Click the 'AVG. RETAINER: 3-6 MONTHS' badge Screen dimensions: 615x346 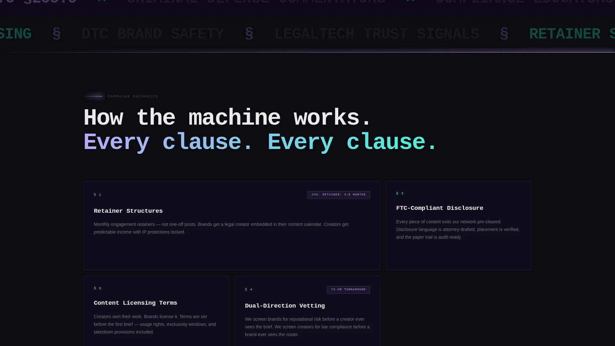point(339,195)
